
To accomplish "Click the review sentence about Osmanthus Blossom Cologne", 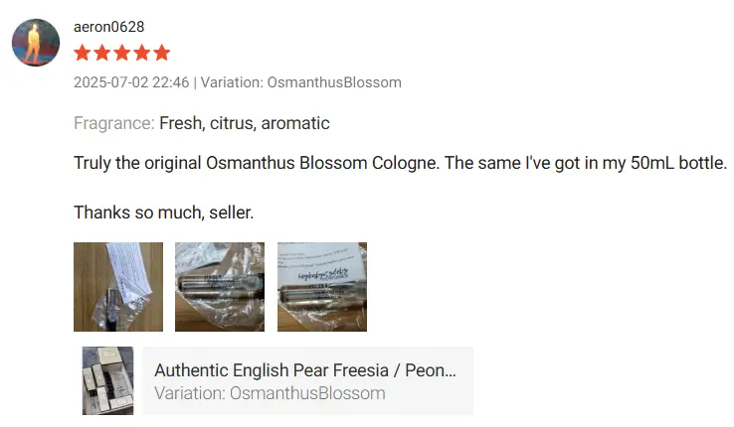I will (x=400, y=163).
